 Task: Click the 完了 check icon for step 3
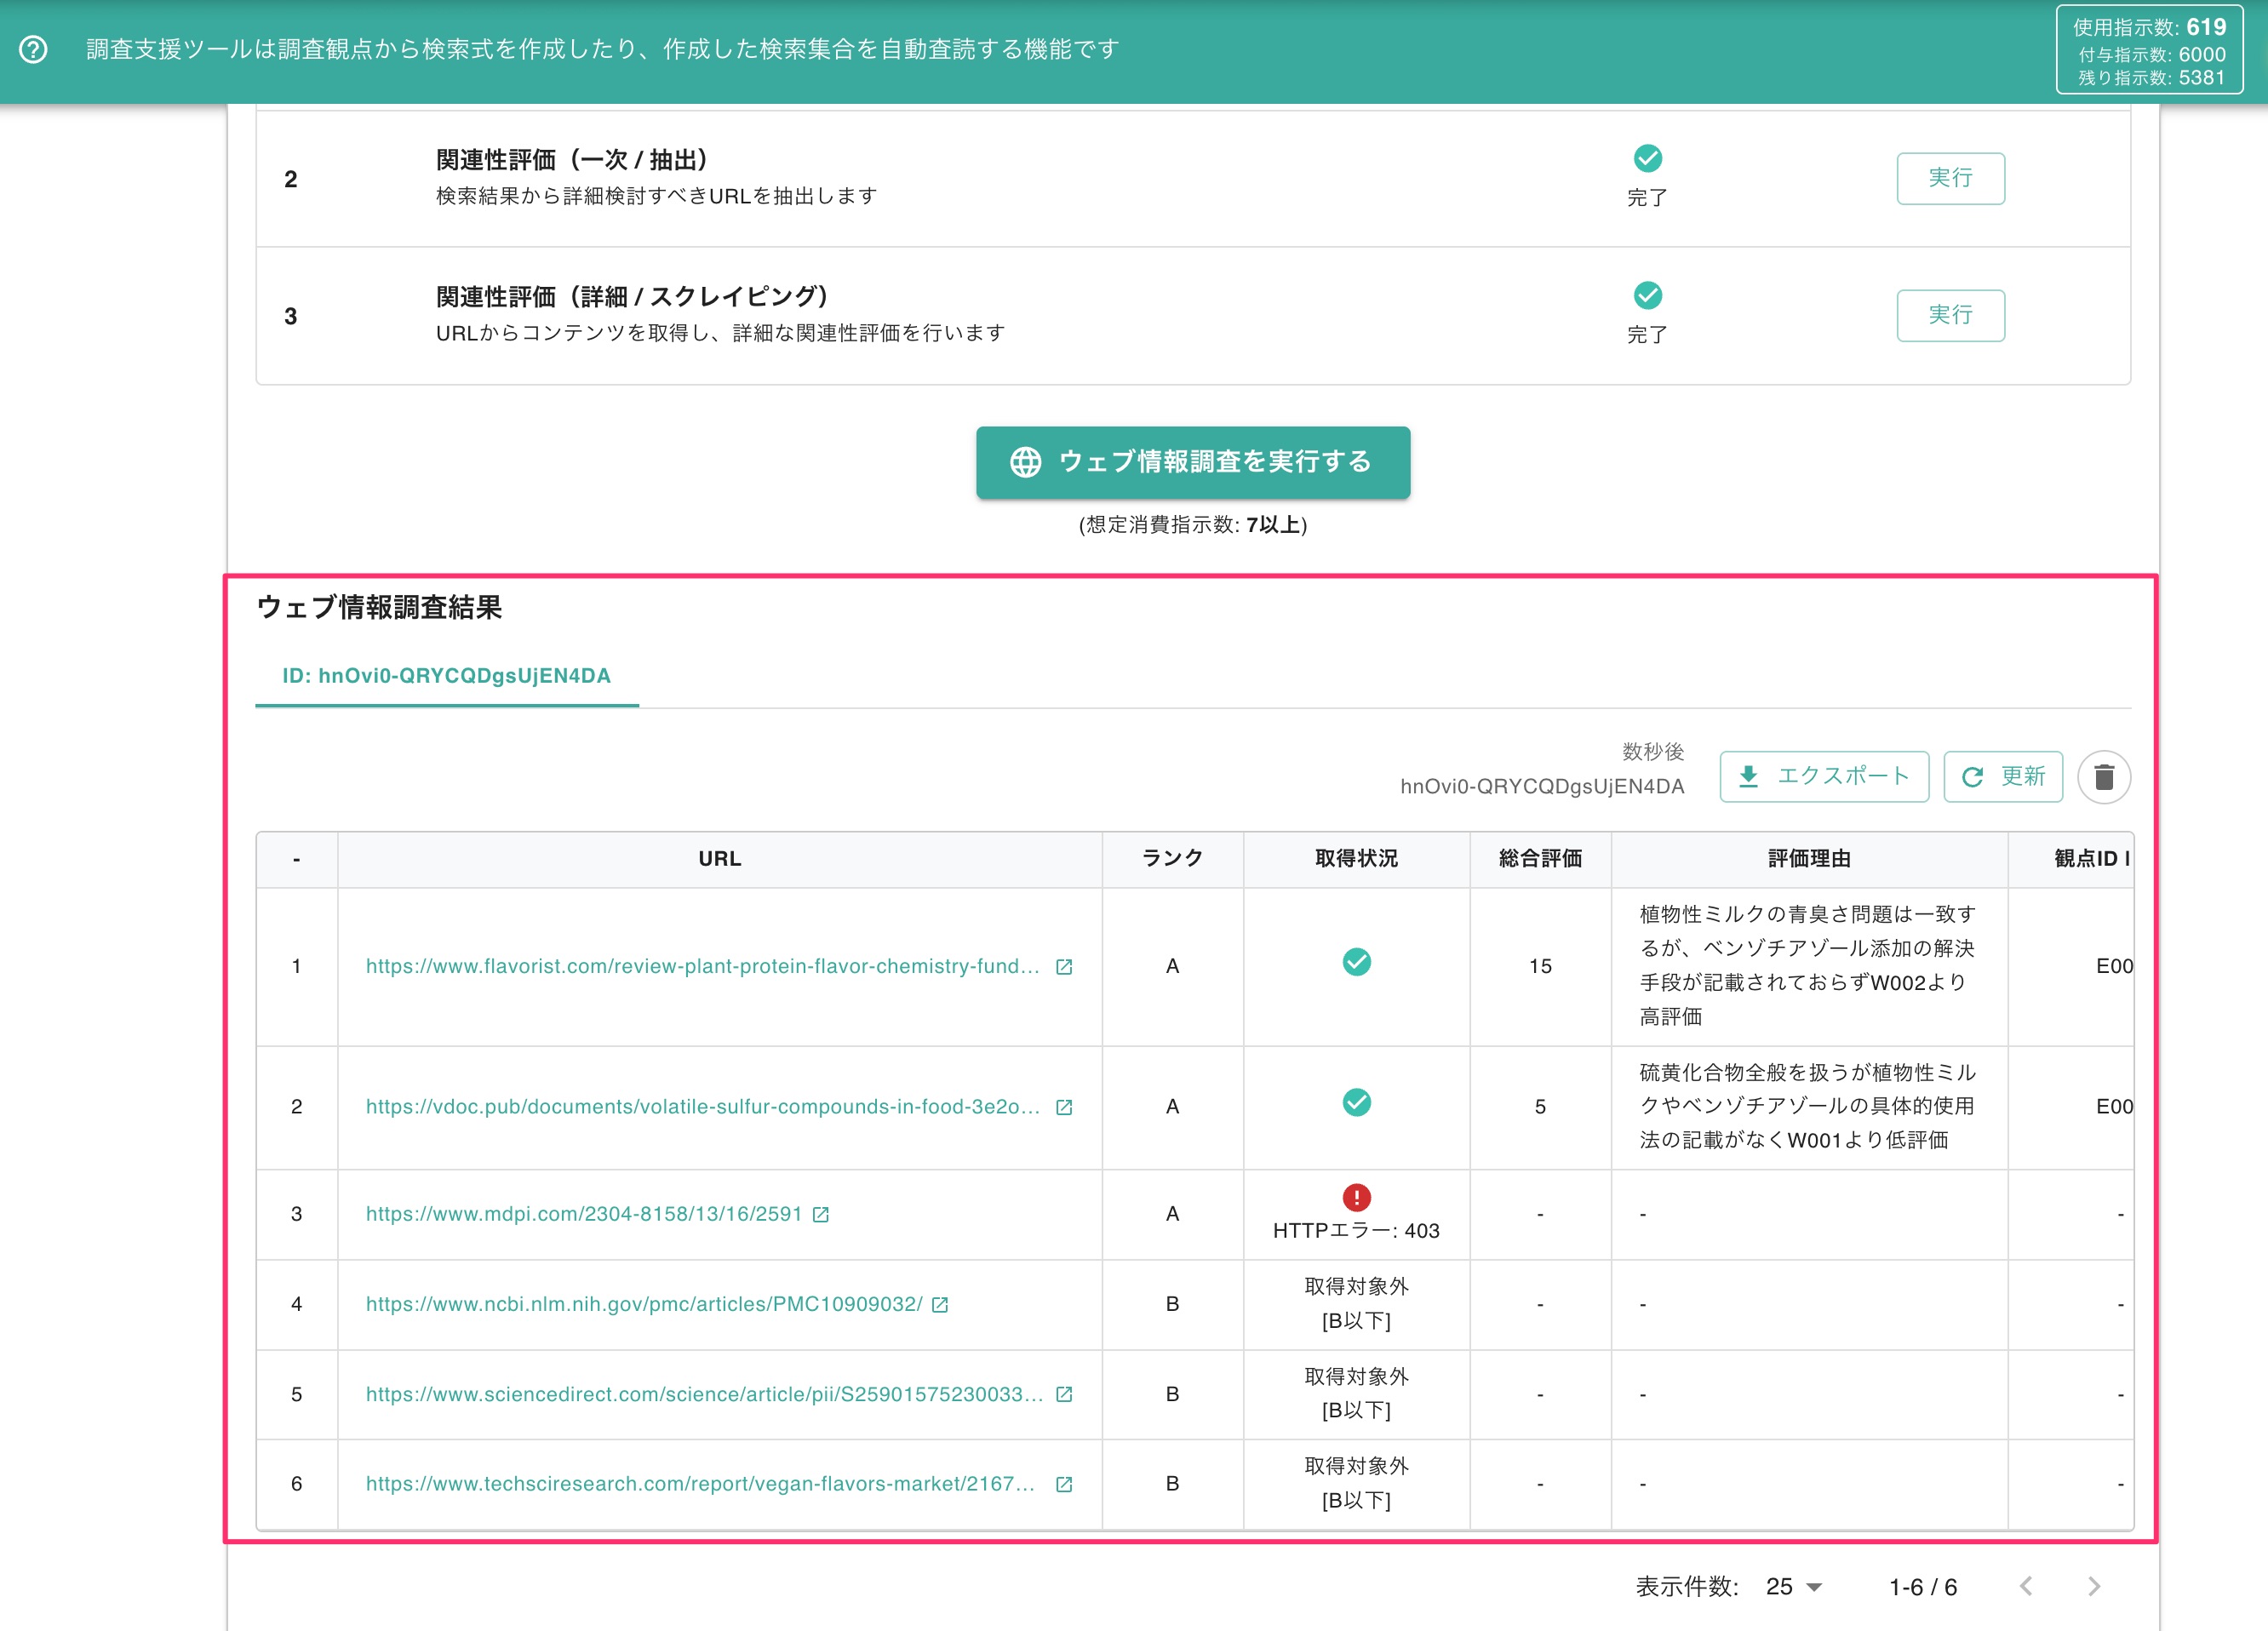pos(1647,295)
